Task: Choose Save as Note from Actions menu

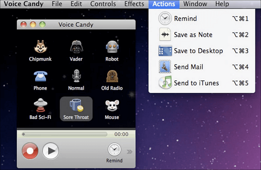Action: [x=193, y=35]
